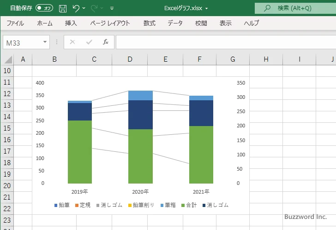Open the Excelグラフ.xlsx file name dropdown
The width and height of the screenshot is (336, 230).
point(206,8)
